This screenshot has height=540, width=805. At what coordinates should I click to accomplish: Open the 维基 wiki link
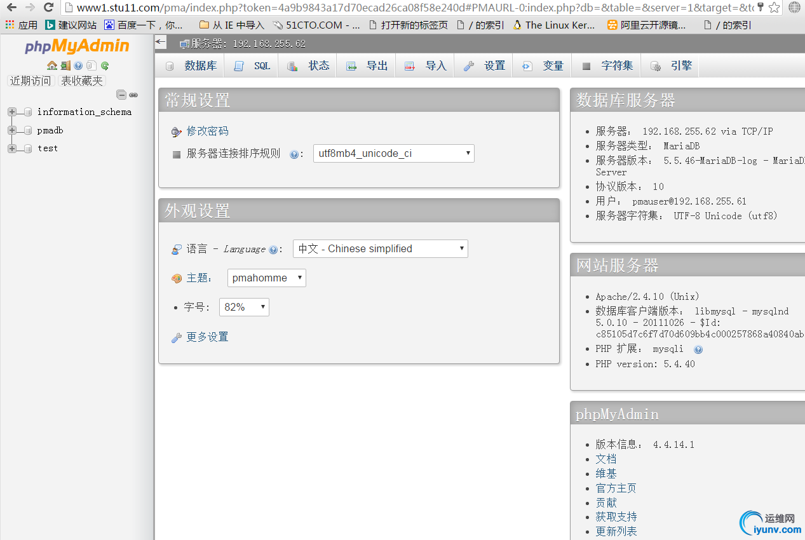[606, 473]
